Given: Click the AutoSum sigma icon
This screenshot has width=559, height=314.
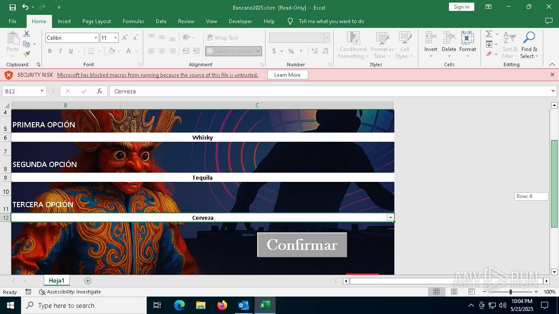Looking at the screenshot, I should (489, 34).
